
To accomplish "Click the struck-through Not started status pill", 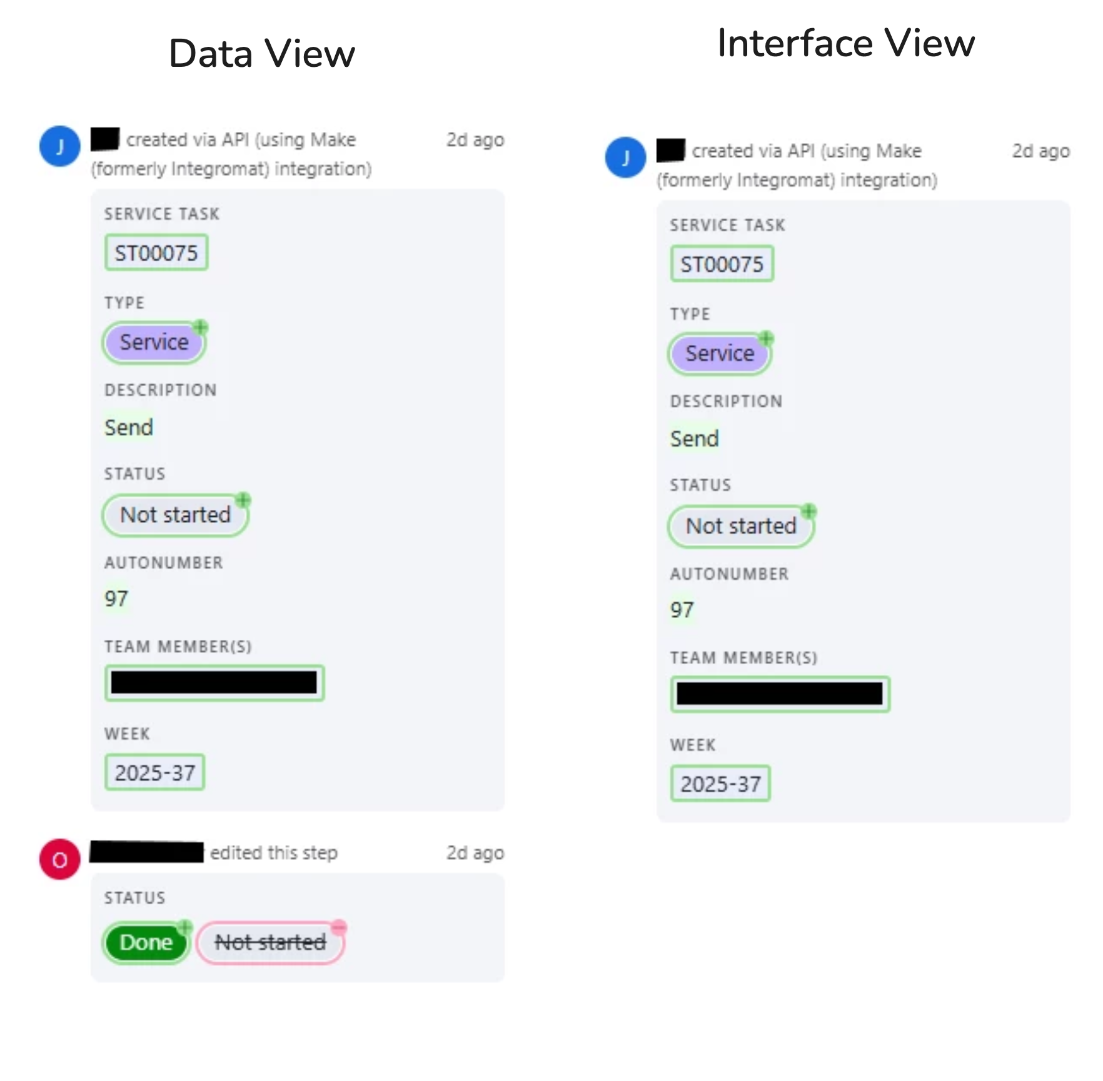I will pos(270,943).
